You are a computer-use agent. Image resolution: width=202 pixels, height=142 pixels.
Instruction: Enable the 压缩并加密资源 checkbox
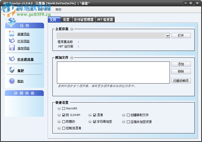click(x=128, y=122)
